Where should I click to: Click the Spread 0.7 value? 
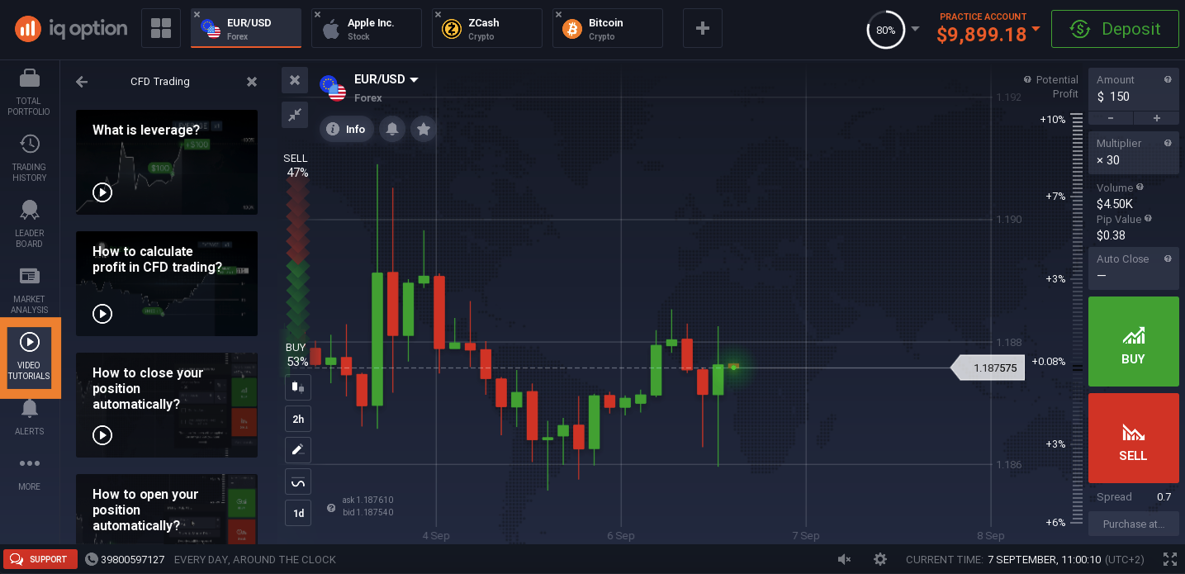click(1164, 497)
